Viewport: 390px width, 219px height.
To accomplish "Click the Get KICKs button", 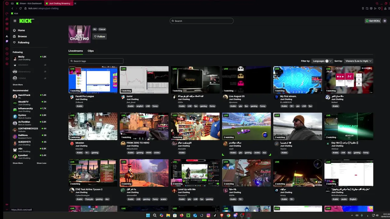I will (x=373, y=21).
